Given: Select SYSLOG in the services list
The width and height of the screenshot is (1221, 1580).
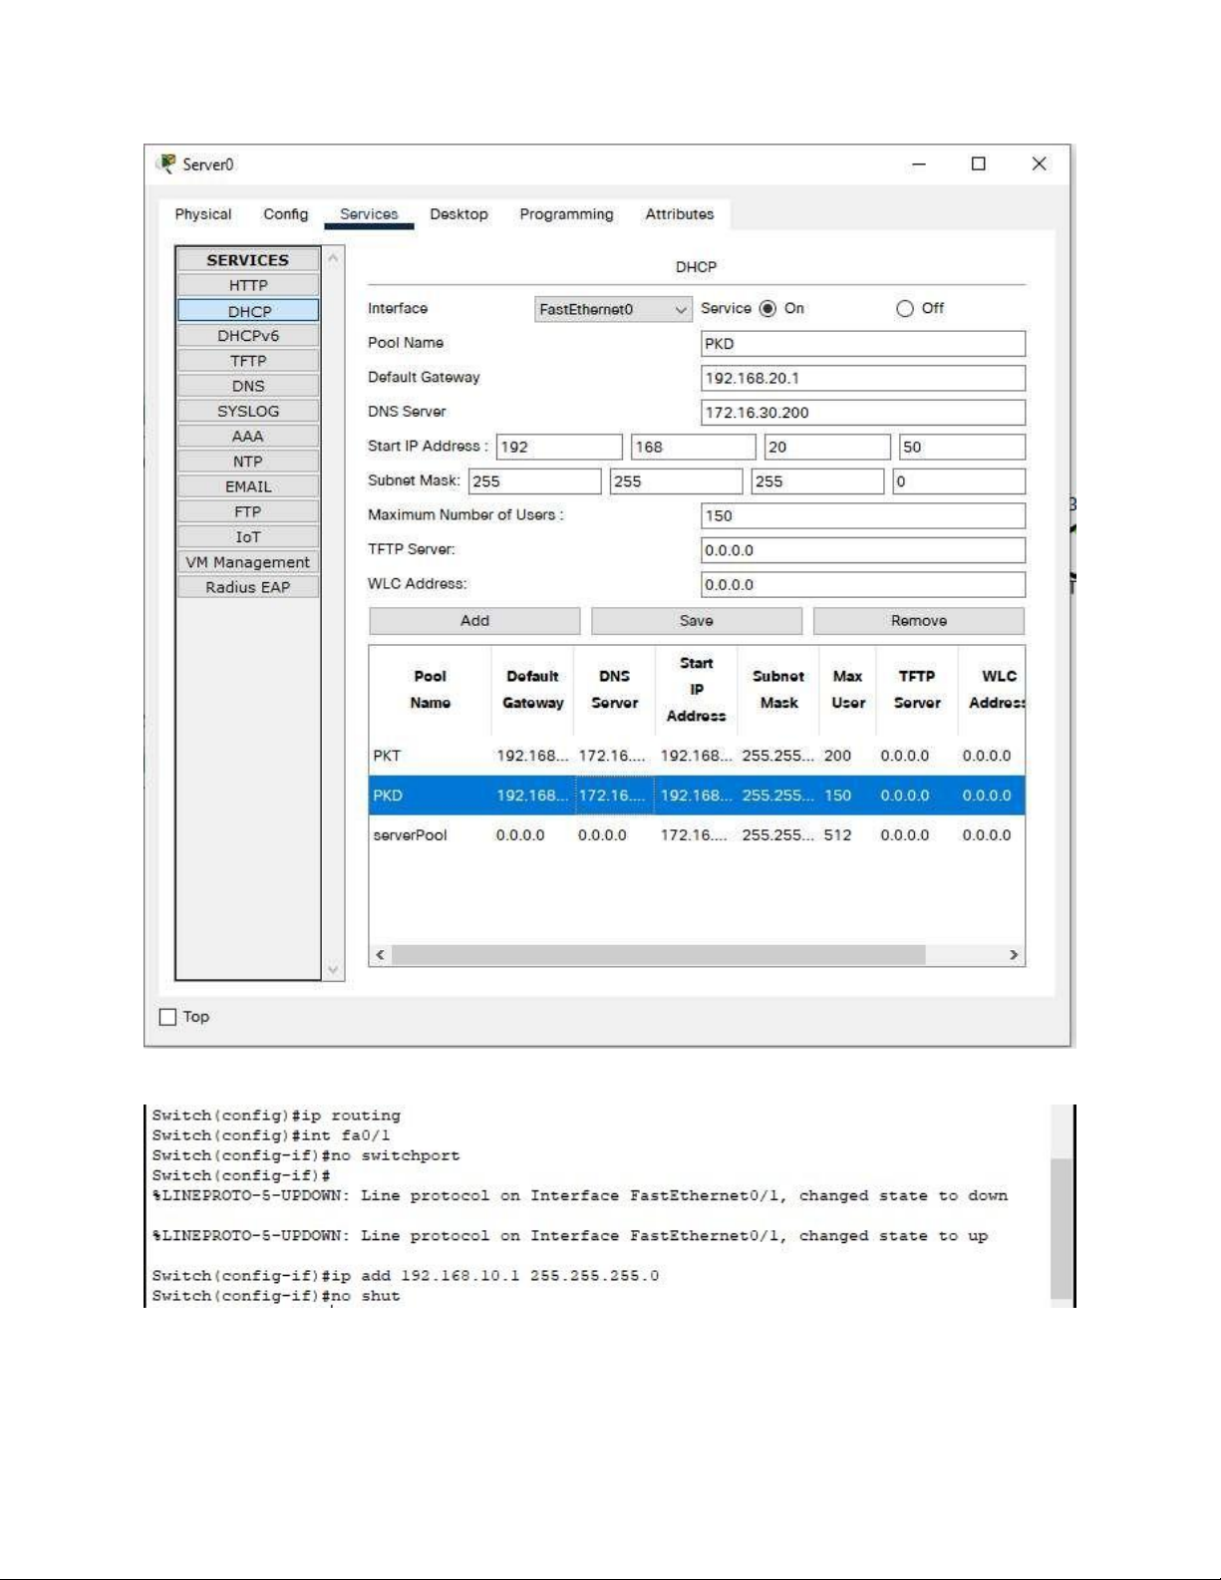Looking at the screenshot, I should click(x=248, y=411).
